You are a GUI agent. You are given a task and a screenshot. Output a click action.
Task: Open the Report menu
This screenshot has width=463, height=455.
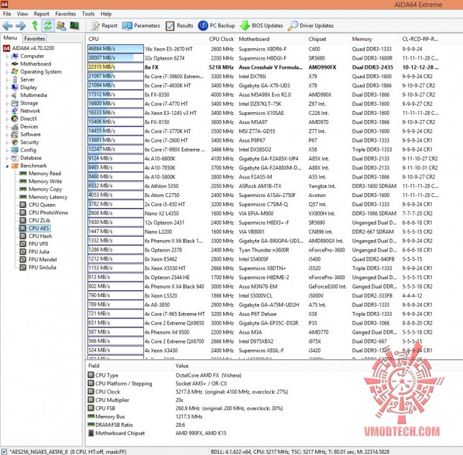coord(41,14)
